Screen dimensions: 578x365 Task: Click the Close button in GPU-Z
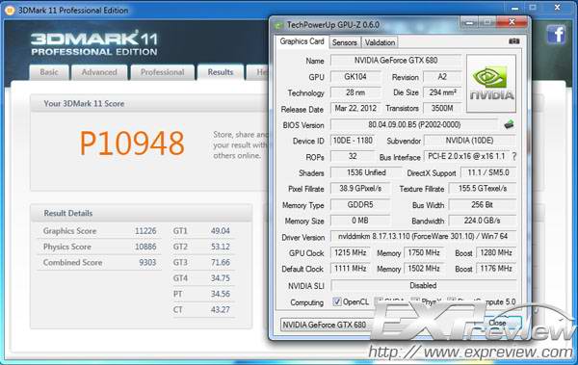click(x=497, y=323)
